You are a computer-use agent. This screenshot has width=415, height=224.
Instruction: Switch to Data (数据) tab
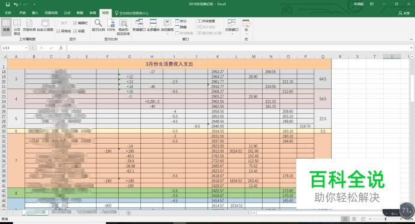pos(80,13)
